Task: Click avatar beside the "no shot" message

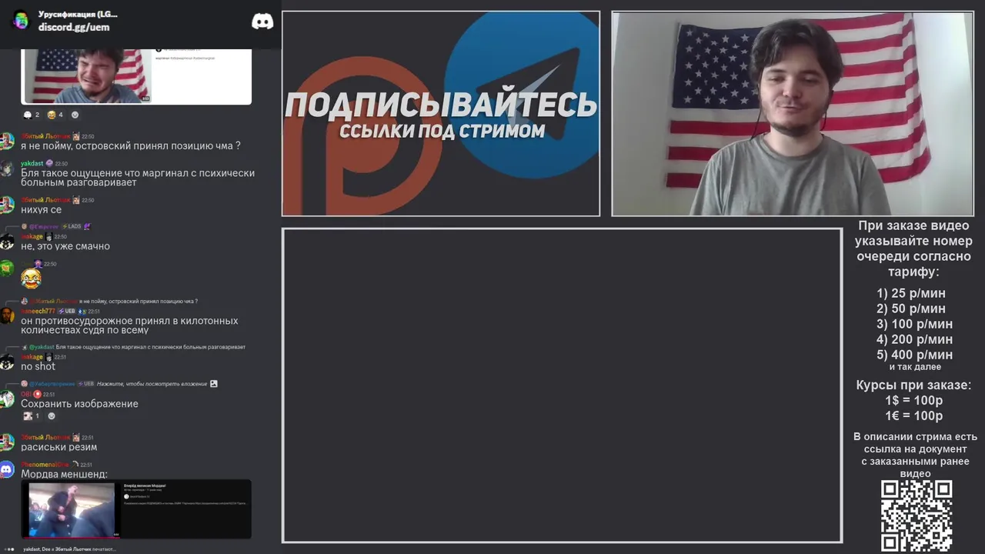Action: 7,362
